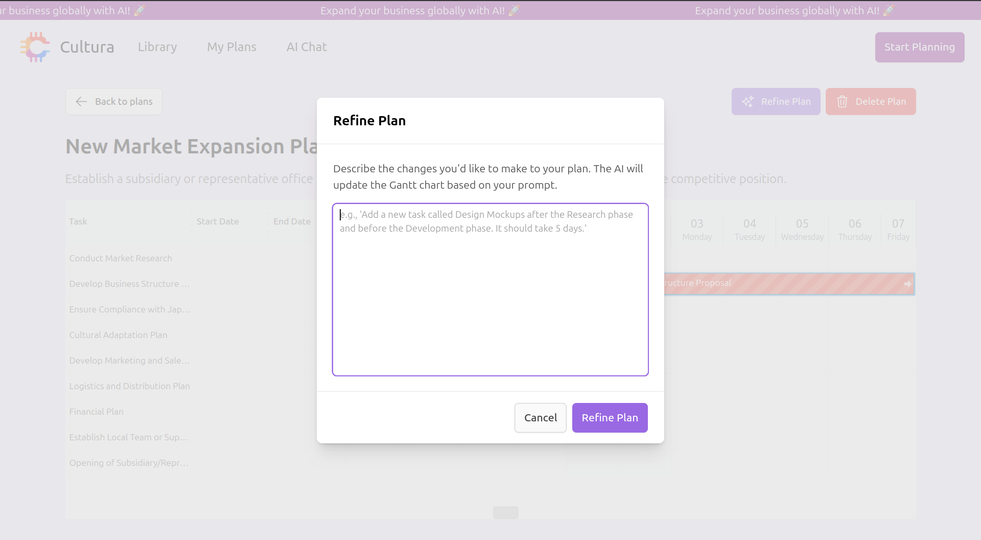This screenshot has width=981, height=540.
Task: Click the Back to plans button
Action: pos(114,102)
